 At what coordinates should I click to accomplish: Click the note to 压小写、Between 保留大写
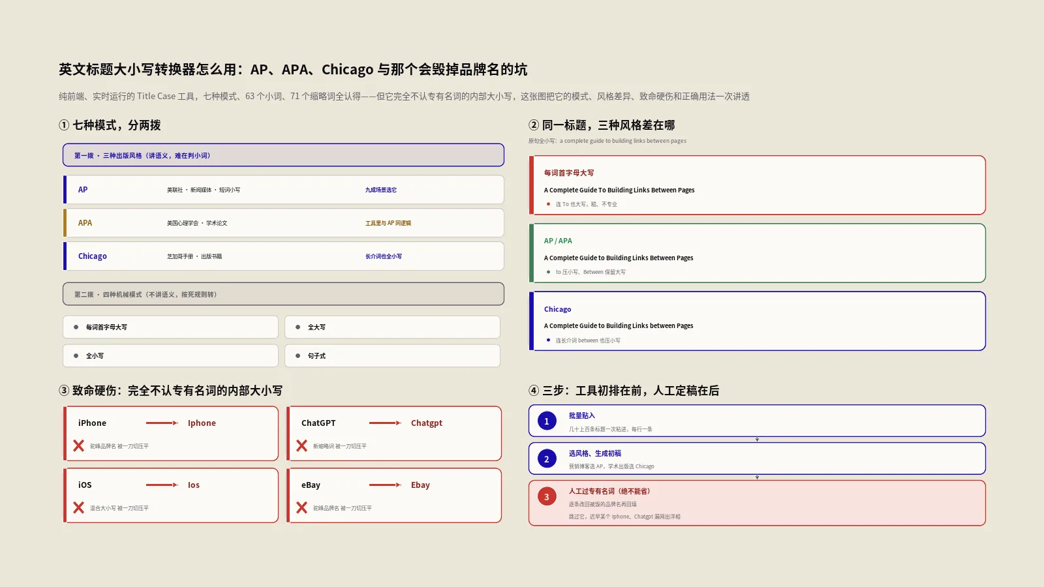point(591,273)
